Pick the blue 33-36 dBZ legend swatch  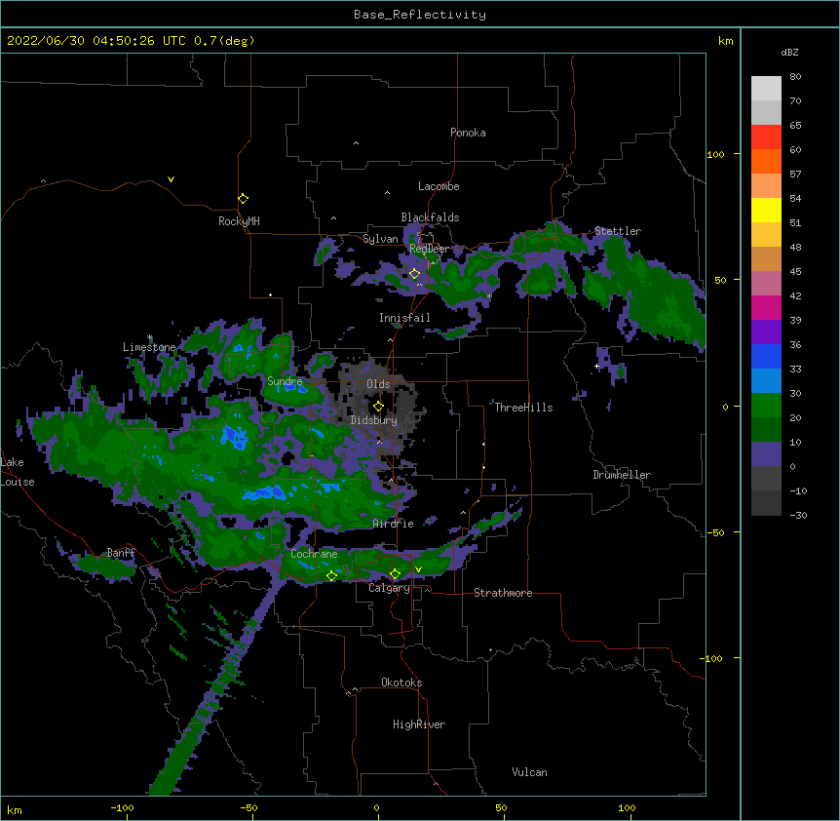coord(766,357)
